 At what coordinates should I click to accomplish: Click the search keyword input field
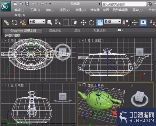click(124, 4)
